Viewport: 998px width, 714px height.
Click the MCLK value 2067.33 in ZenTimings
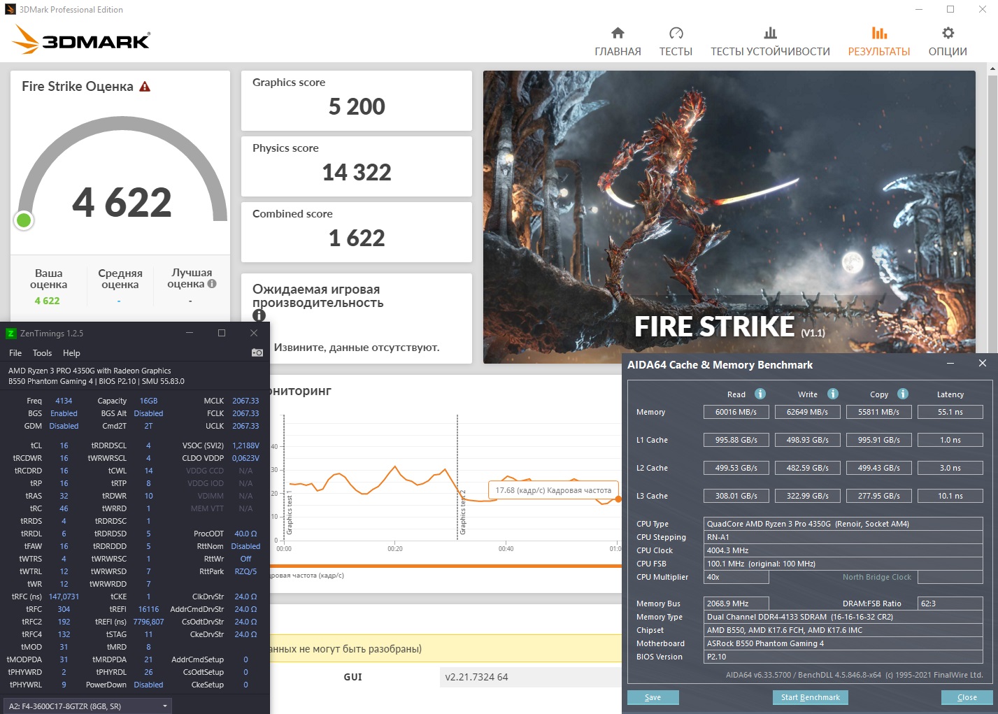click(245, 401)
